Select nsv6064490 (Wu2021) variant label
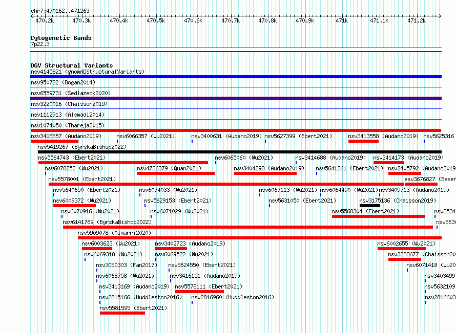The height and width of the screenshot is (333, 456). coord(349,190)
